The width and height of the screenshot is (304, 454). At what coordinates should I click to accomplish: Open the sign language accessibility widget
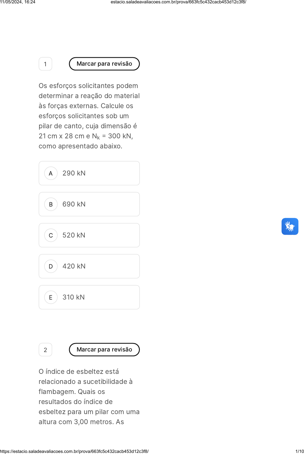(290, 226)
